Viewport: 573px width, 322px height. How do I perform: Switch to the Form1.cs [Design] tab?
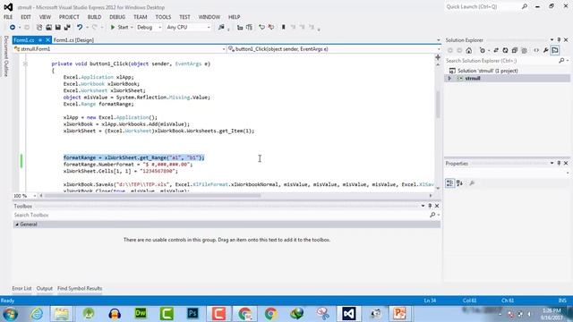73,40
